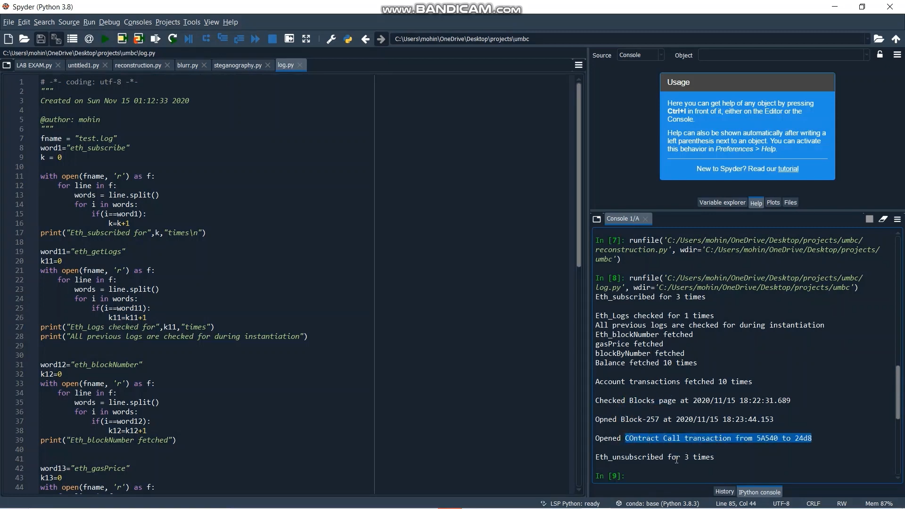This screenshot has width=905, height=509.
Task: Switch to steganography.py tab
Action: 238,66
